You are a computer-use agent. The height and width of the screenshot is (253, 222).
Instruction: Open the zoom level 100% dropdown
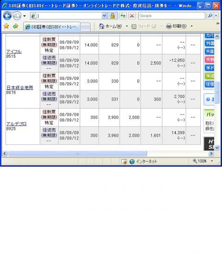coord(212,161)
